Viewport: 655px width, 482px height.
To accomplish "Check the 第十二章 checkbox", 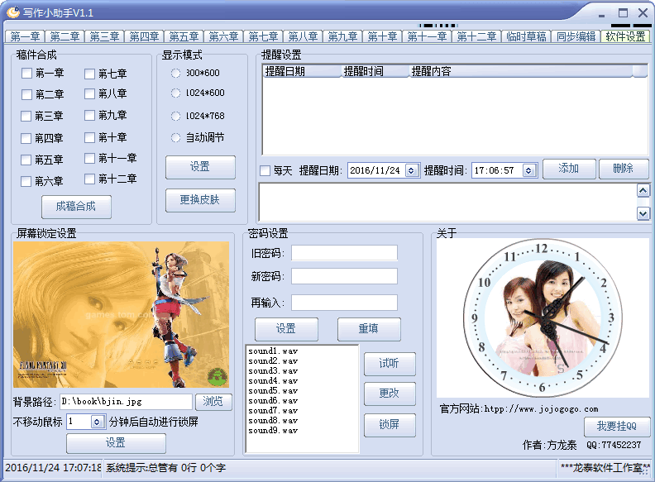I will tap(89, 179).
